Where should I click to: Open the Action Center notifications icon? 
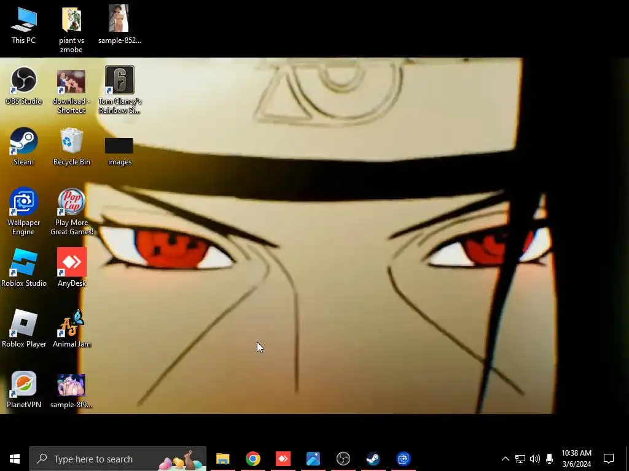pyautogui.click(x=609, y=459)
